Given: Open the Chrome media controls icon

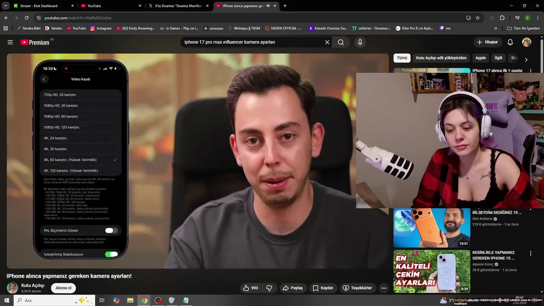Looking at the screenshot, I should [x=517, y=18].
